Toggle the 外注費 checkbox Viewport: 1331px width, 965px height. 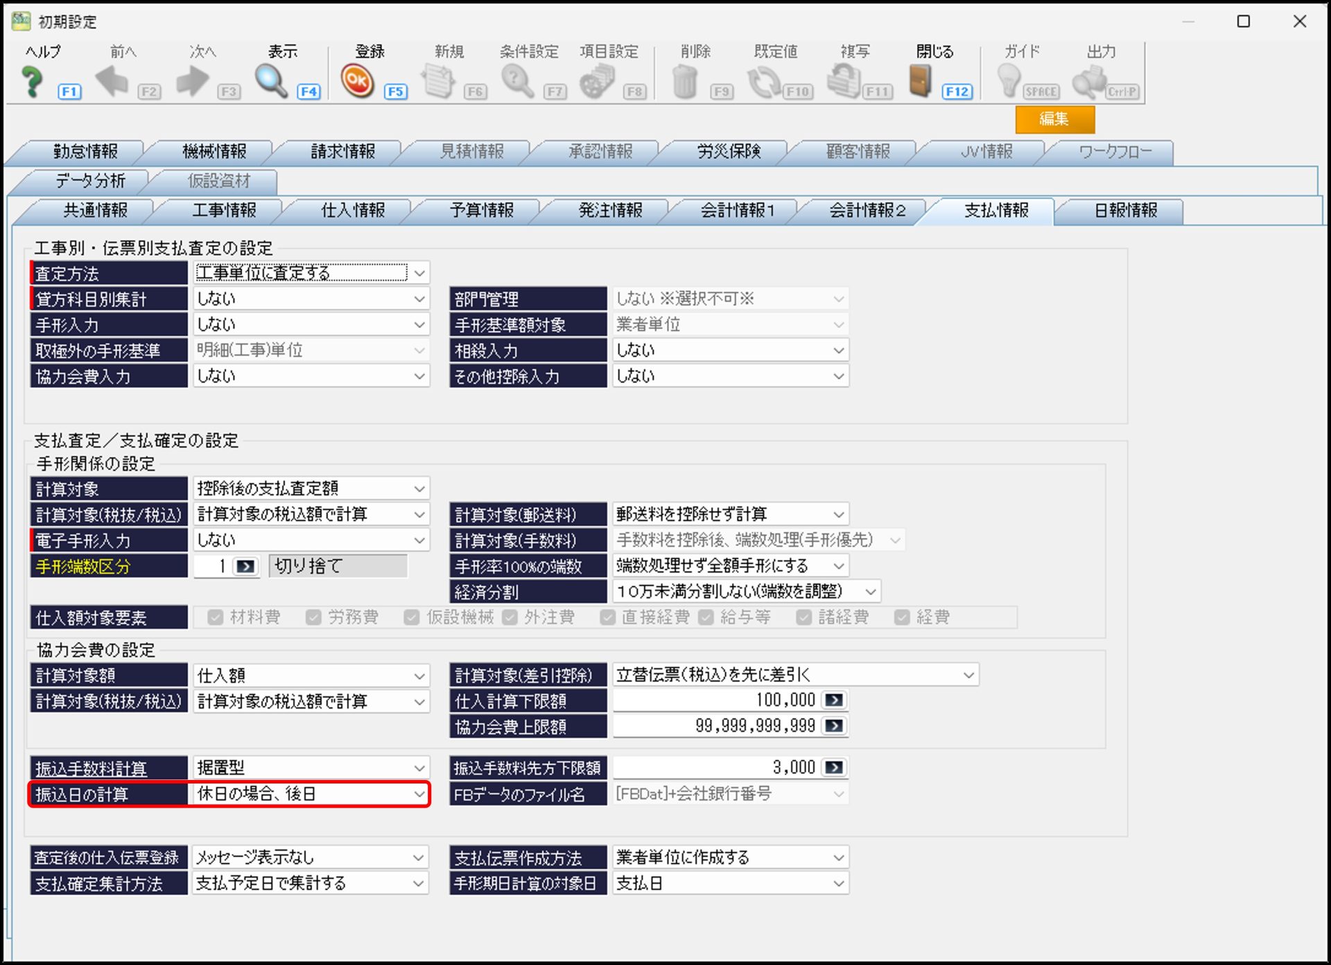510,617
